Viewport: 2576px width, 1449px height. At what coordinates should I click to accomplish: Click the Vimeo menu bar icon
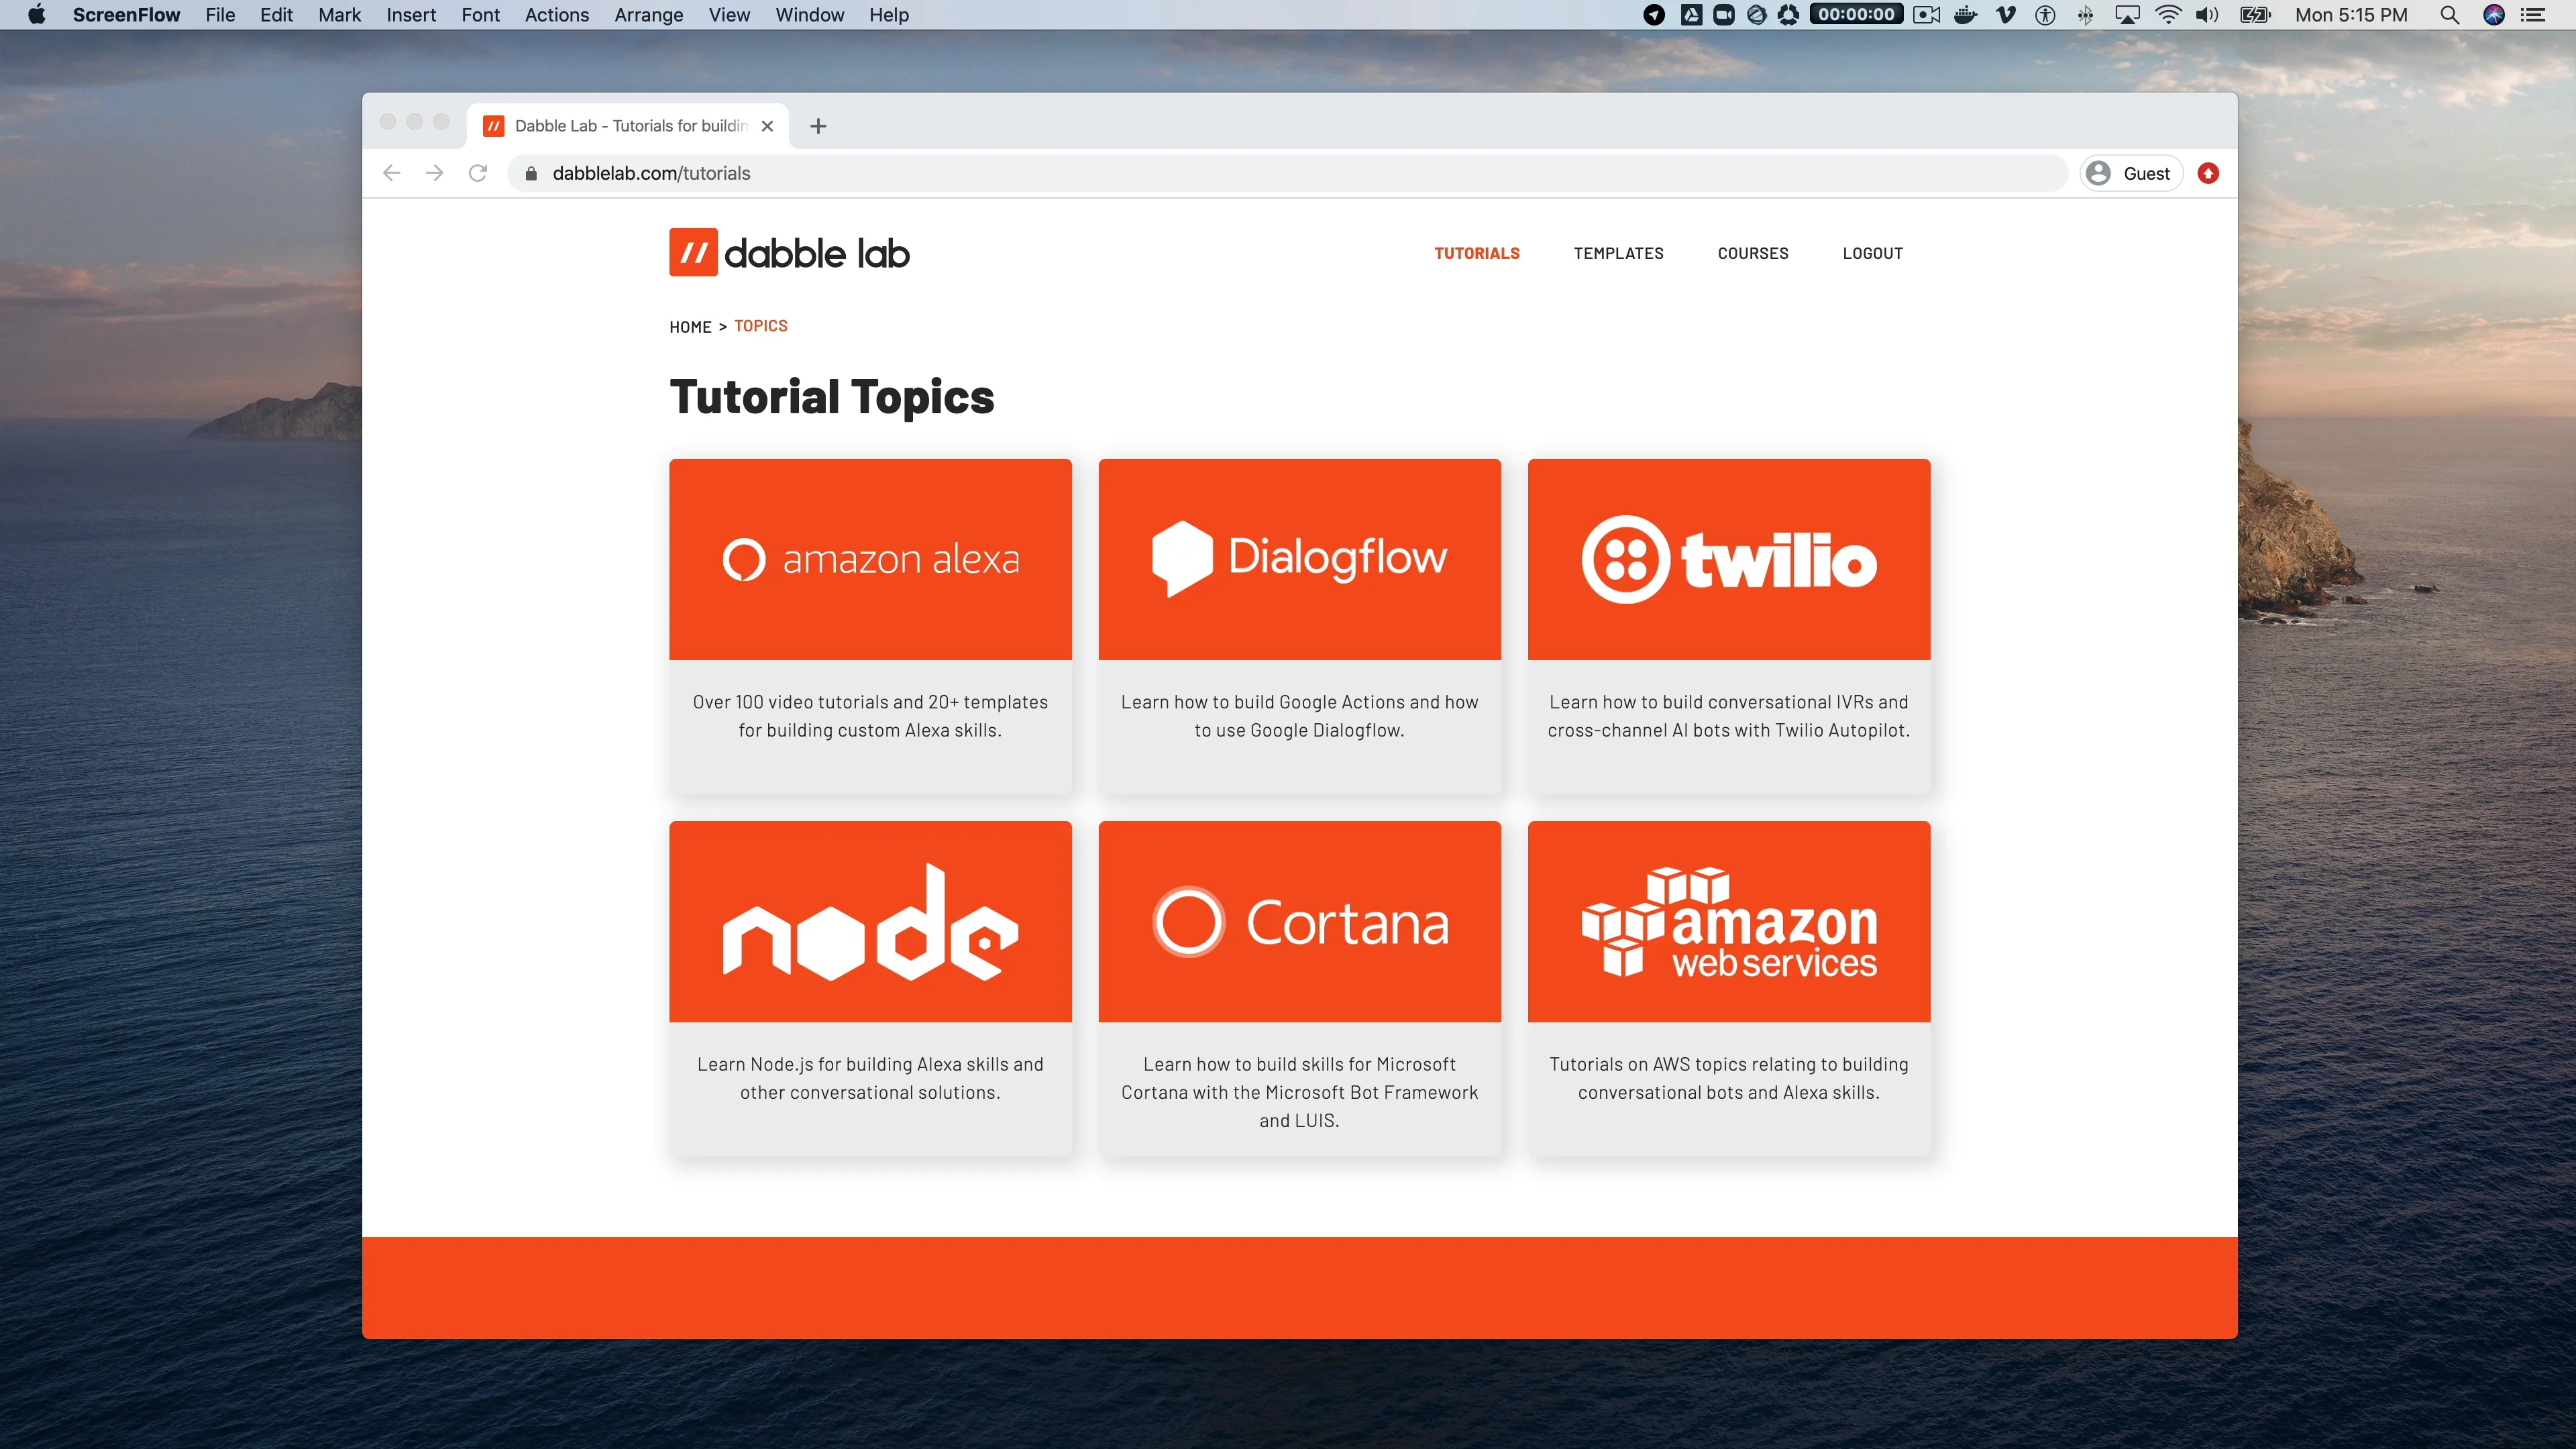pyautogui.click(x=2005, y=15)
